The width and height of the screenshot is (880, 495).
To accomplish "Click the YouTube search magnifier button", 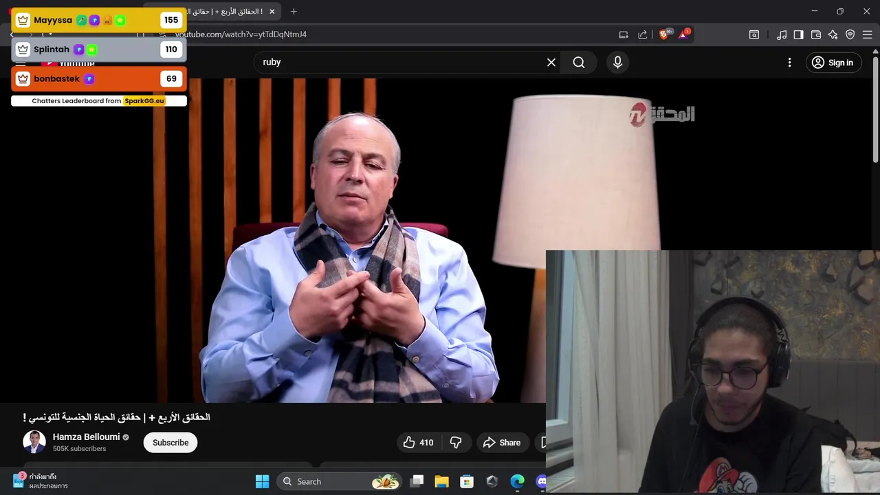I will [579, 63].
